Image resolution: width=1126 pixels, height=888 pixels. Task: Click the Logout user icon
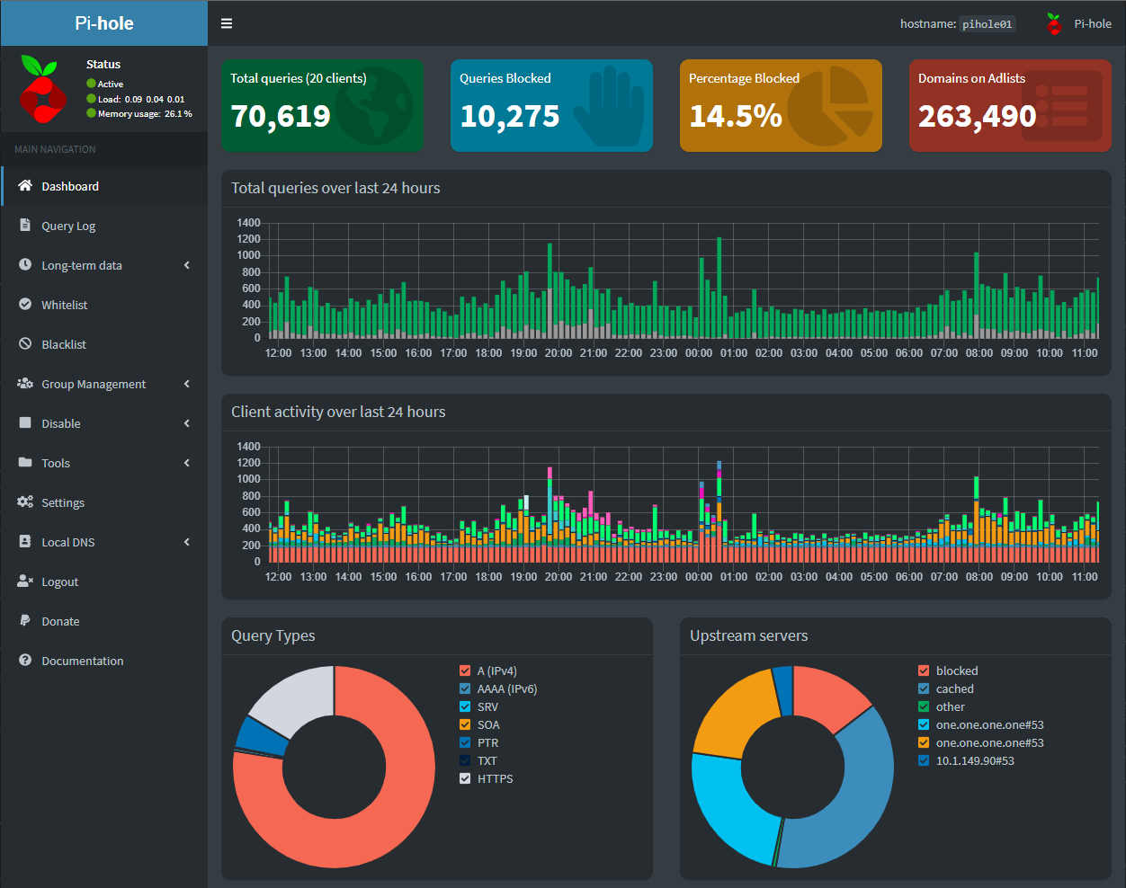[25, 581]
